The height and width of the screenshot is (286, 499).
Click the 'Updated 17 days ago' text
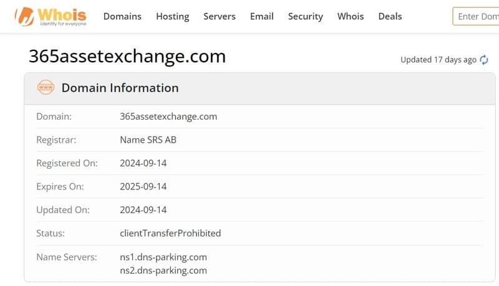438,60
